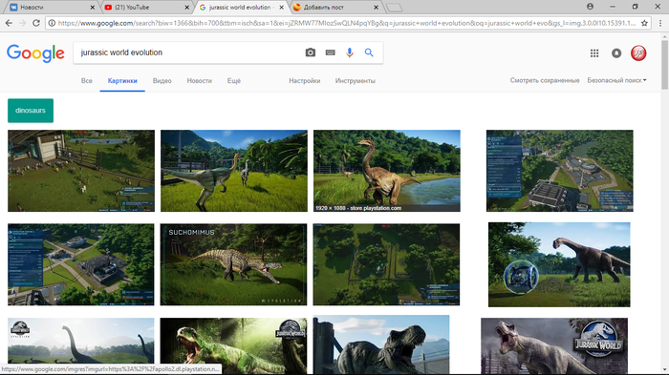This screenshot has height=375, width=669.
Task: Open the aerial park buildings thumbnail top right
Action: coord(560,171)
